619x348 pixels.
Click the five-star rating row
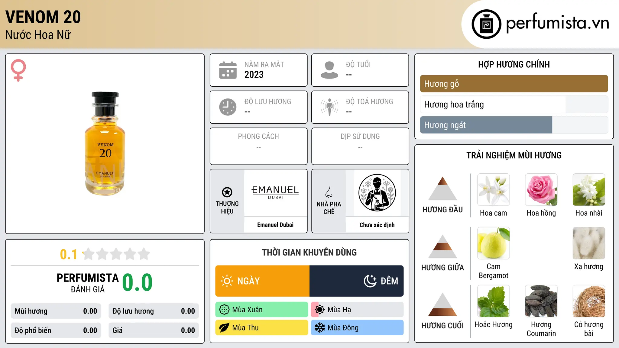[116, 254]
